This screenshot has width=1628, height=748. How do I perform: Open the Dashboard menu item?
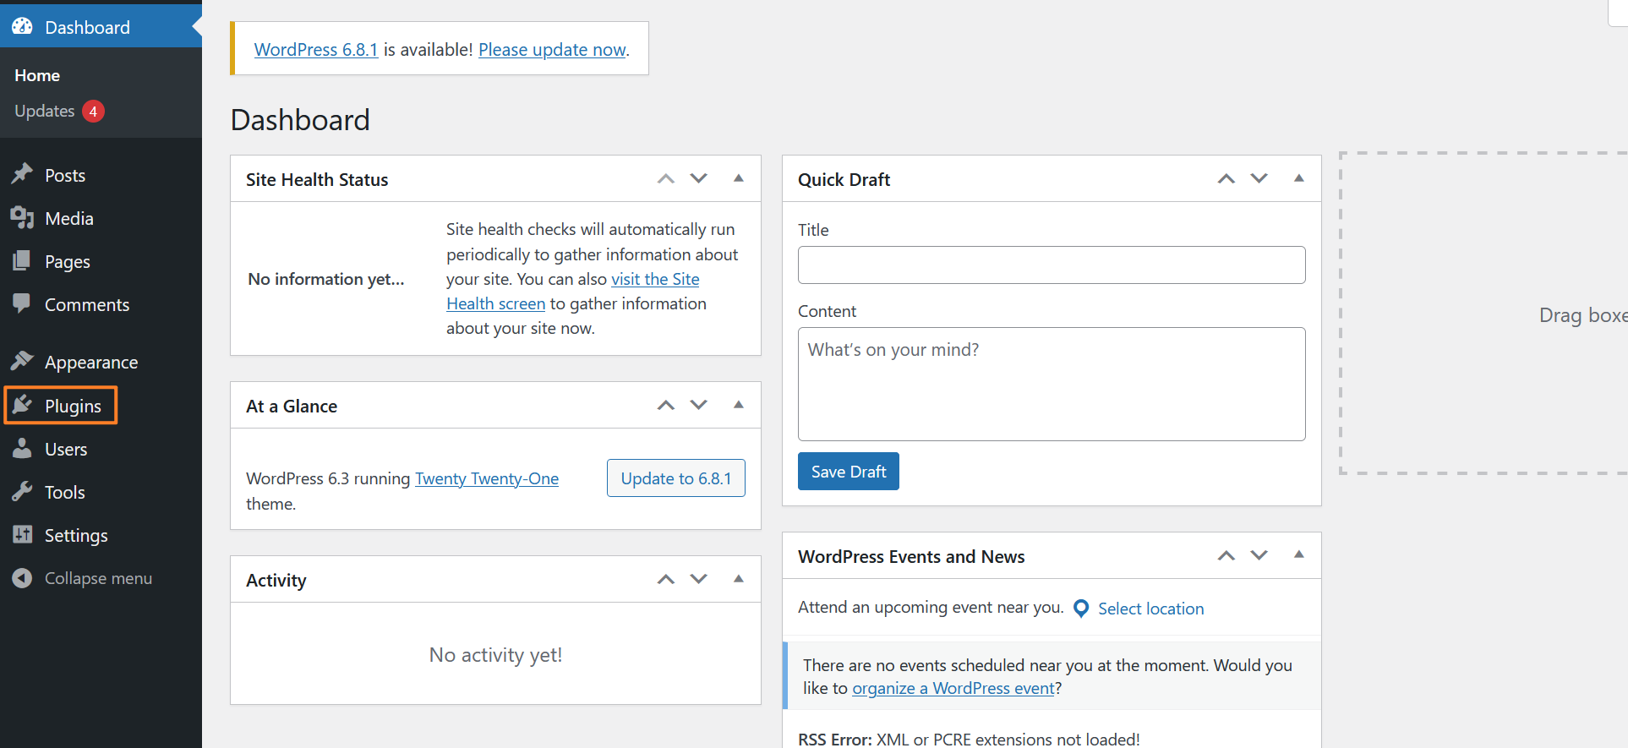click(x=101, y=27)
